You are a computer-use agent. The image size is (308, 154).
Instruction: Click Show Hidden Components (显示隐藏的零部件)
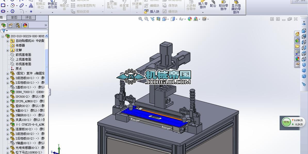tap(236, 7)
